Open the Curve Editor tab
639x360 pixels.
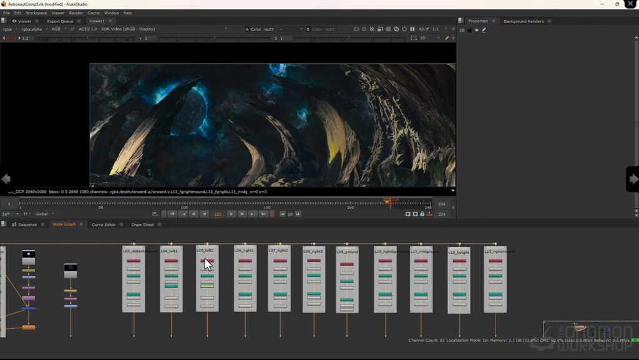tap(104, 225)
